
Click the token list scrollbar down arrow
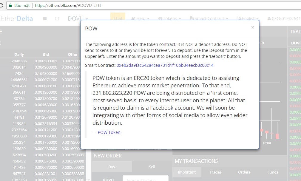(x=89, y=180)
